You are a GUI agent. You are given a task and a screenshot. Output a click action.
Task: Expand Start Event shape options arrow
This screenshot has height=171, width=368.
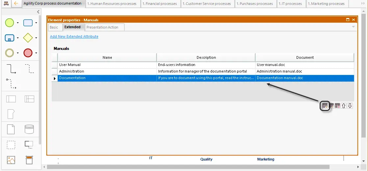click(x=18, y=23)
